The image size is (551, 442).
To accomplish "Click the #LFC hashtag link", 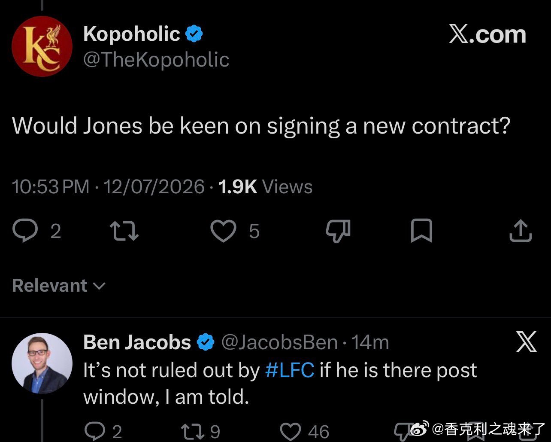I will point(290,370).
